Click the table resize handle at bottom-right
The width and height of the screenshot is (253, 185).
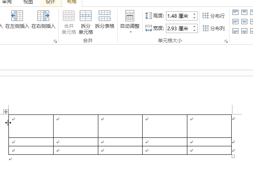point(233,156)
